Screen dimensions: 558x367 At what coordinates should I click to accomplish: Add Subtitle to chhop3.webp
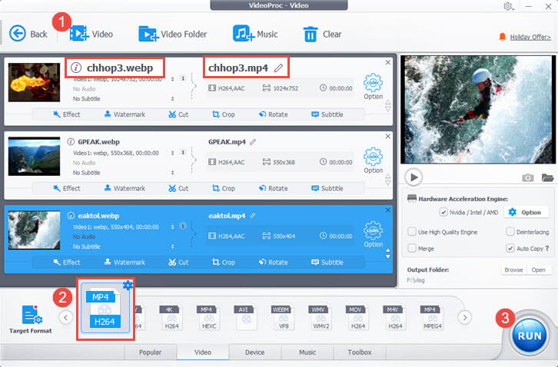[327, 114]
